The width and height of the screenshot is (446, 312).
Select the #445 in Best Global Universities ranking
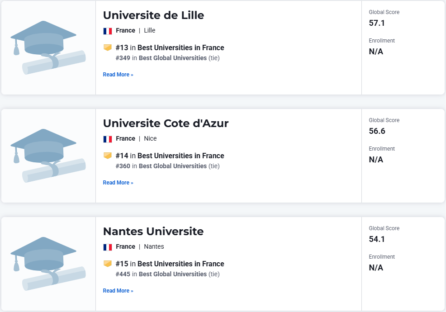pos(167,274)
